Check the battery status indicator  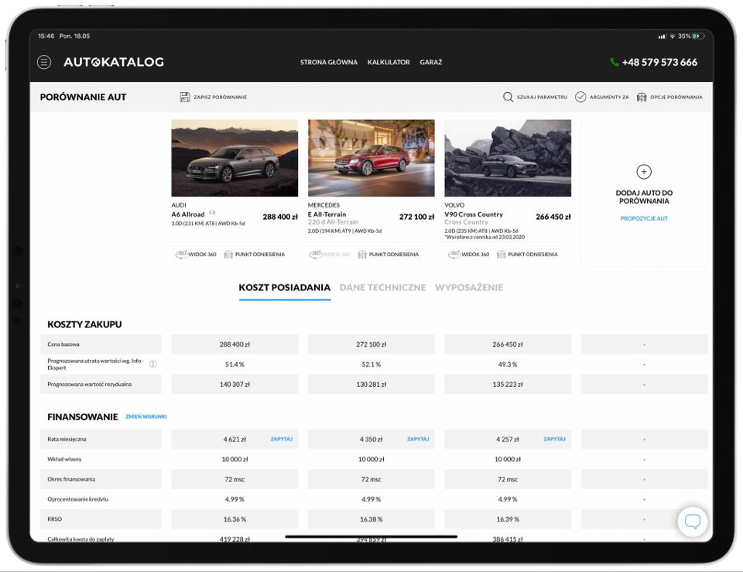pyautogui.click(x=698, y=36)
